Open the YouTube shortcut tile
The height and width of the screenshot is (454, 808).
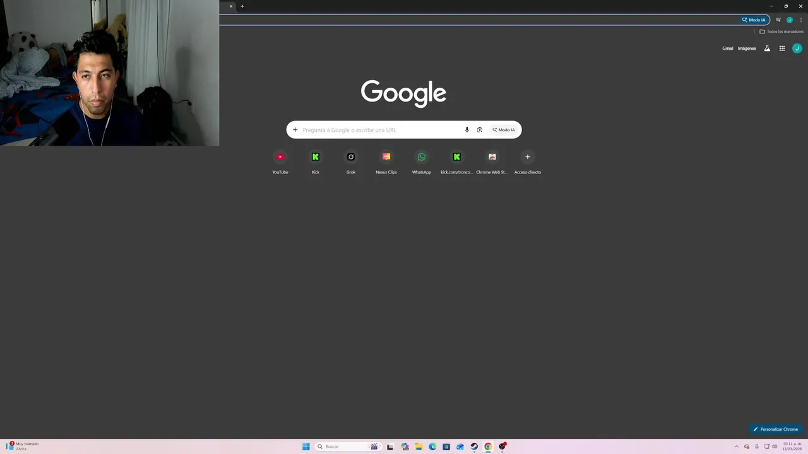[280, 162]
